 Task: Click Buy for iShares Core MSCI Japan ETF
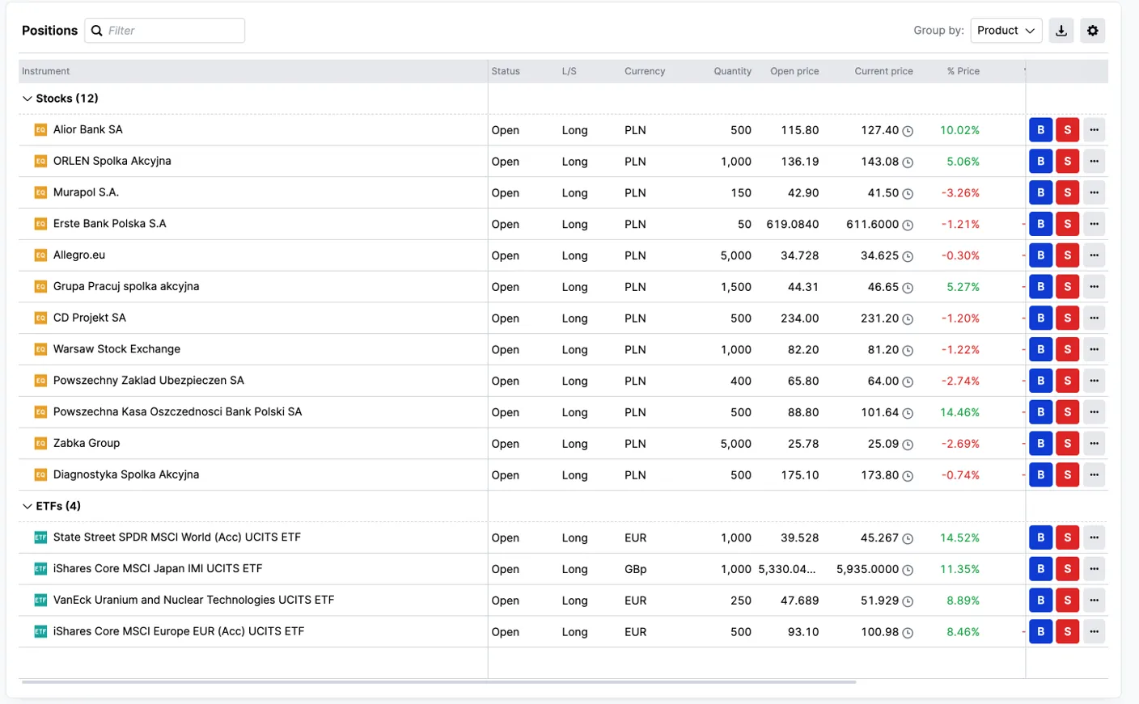(x=1040, y=569)
